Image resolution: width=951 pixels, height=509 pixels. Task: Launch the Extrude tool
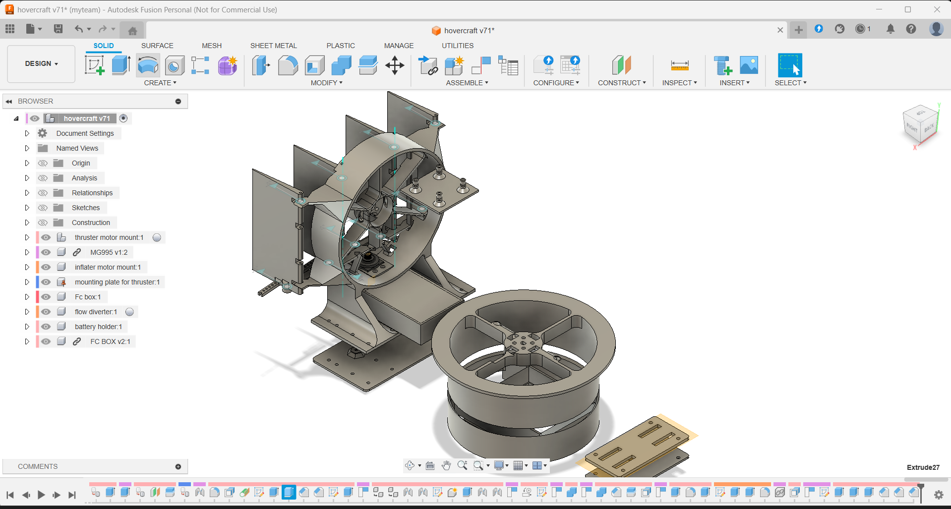click(121, 65)
